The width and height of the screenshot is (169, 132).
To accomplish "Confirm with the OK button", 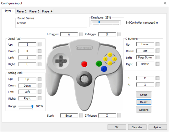I will pos(117,127).
